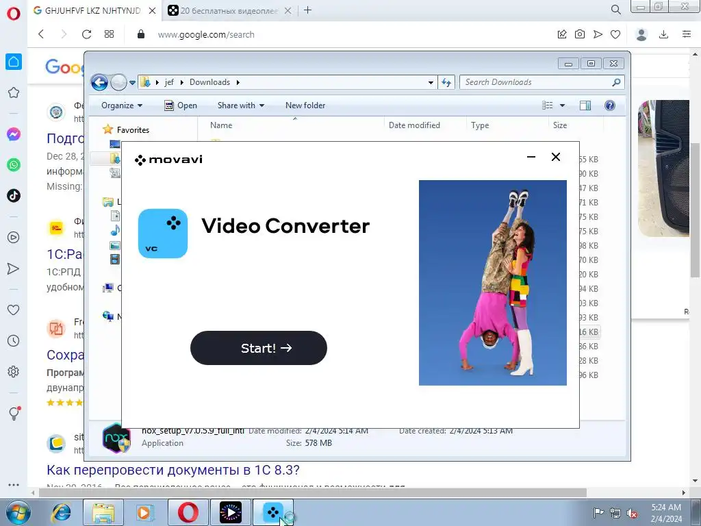
Task: Click the jef breadcrumb in address bar
Action: pos(169,82)
